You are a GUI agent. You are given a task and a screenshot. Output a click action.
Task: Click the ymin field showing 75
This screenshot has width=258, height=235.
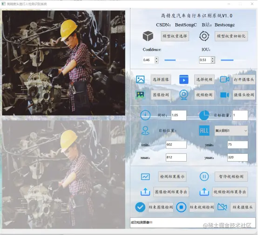238,144
